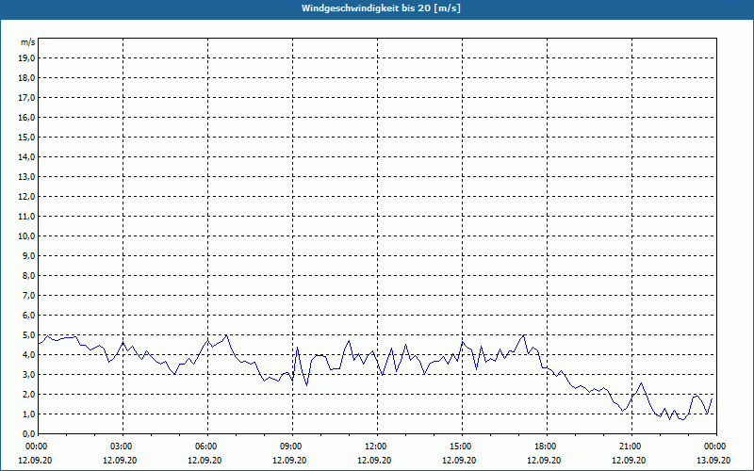Click the 8,0 y-axis label
Viewport: 754px width, 471px height.
click(x=29, y=275)
